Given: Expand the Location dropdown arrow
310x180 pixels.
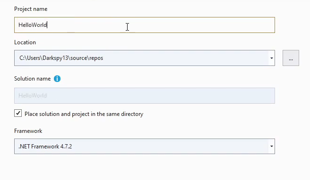Looking at the screenshot, I should click(x=272, y=58).
